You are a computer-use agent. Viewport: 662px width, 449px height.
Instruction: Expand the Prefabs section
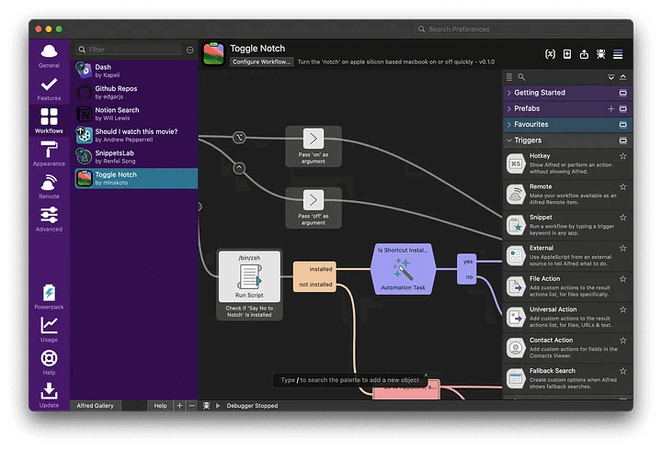pos(527,108)
